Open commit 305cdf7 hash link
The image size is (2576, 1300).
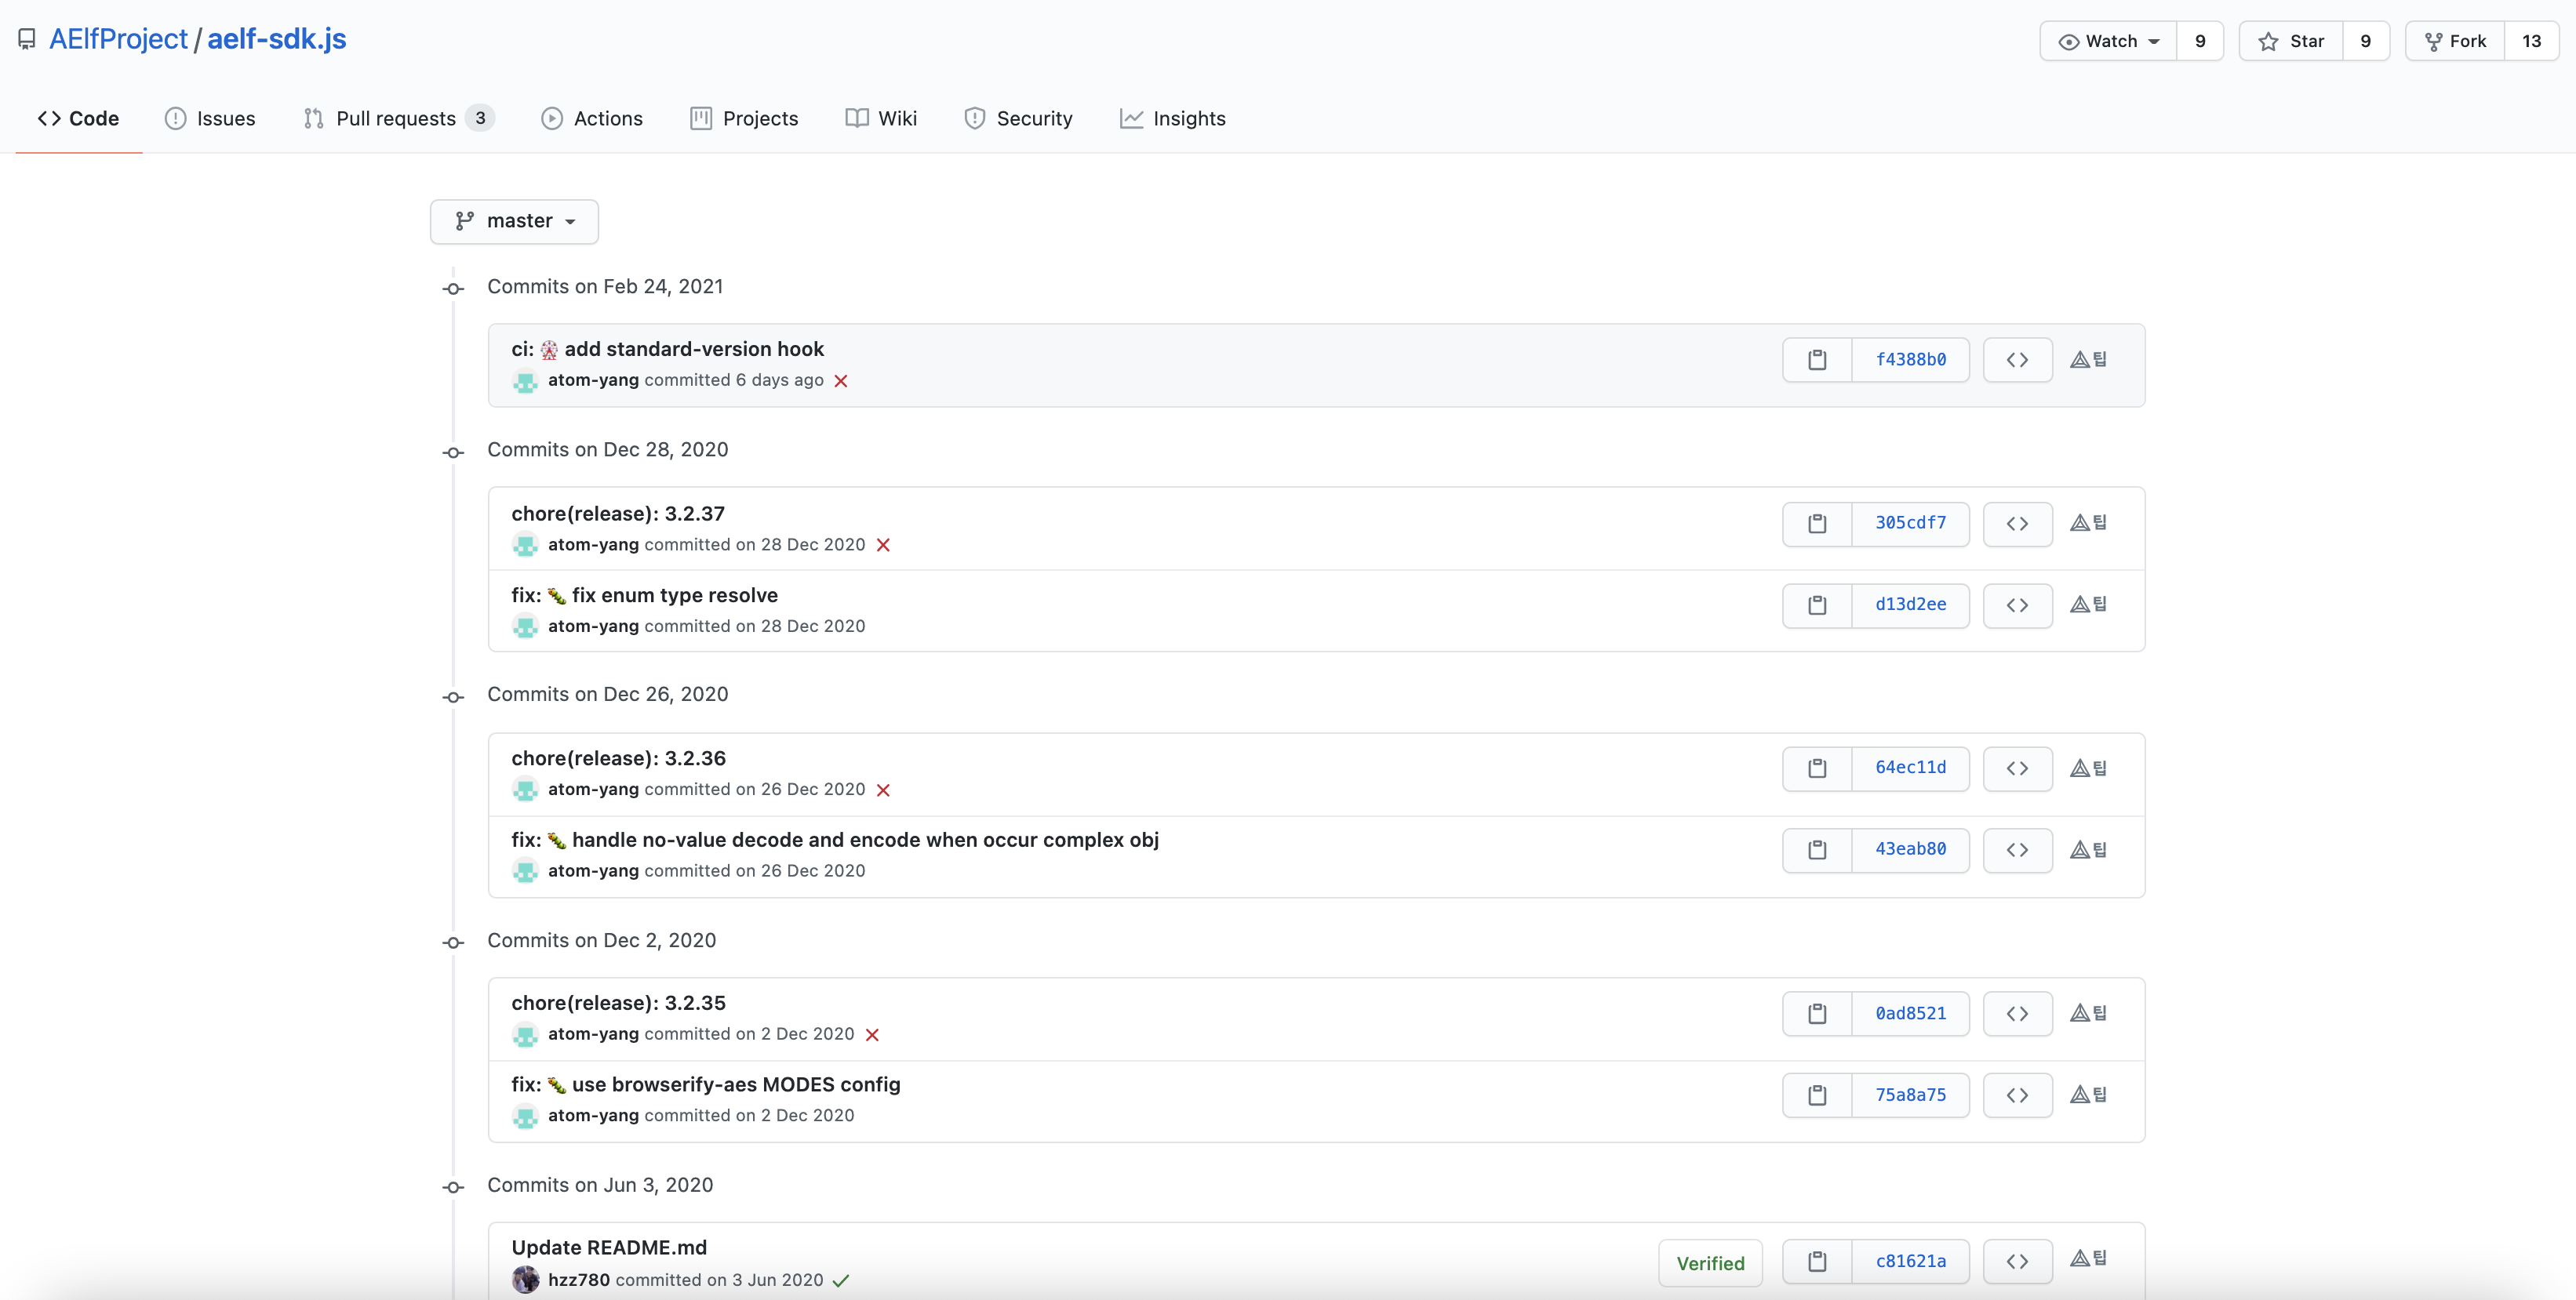click(1910, 524)
